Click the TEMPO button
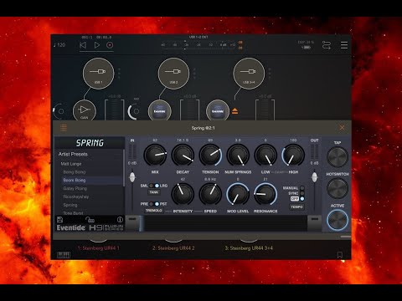The image size is (402, 301). coord(296,207)
